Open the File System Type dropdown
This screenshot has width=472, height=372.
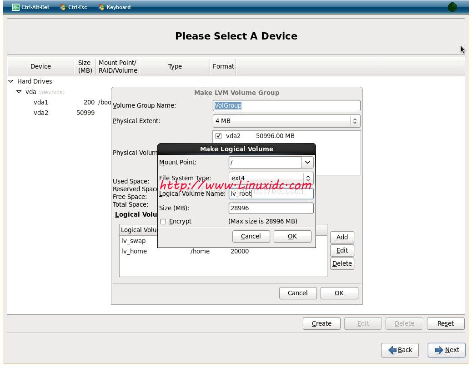coord(308,178)
